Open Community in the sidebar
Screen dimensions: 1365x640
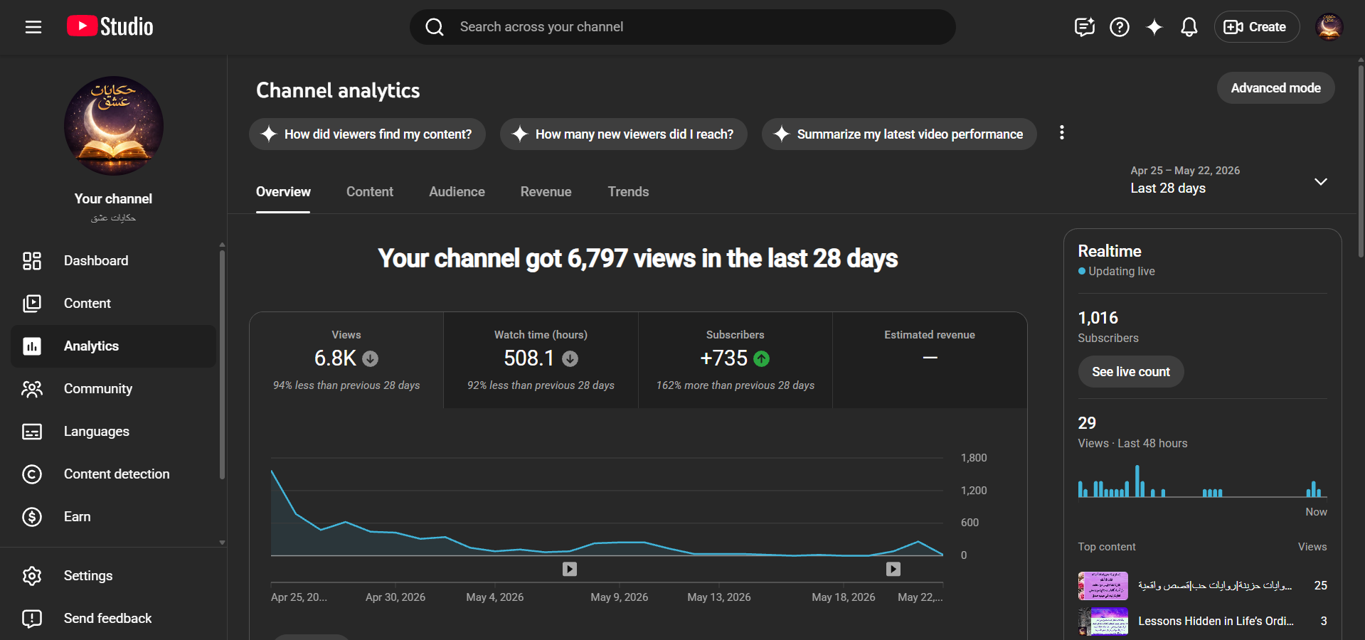pos(114,389)
